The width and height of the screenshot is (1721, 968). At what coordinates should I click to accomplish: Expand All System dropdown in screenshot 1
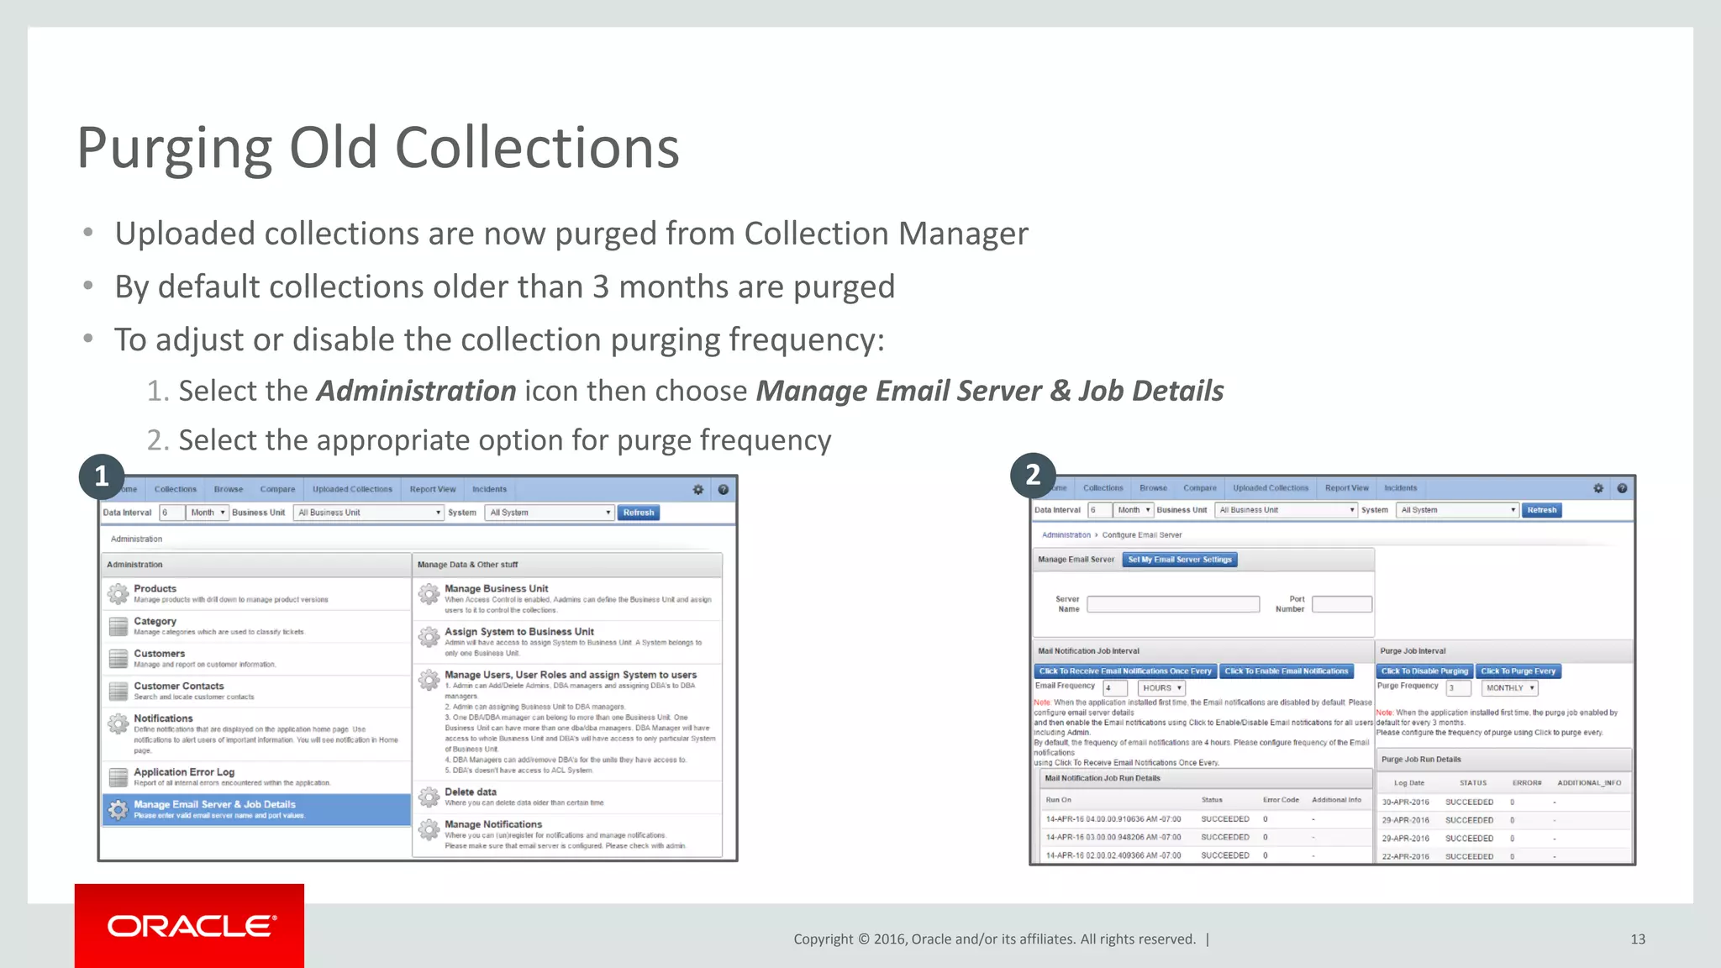tap(550, 513)
